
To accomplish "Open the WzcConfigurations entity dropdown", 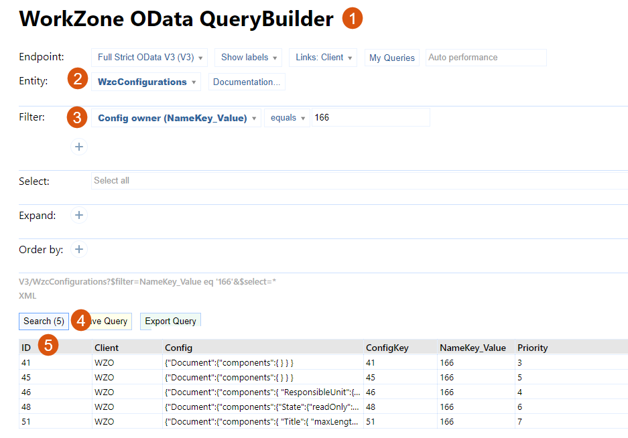I will click(146, 82).
